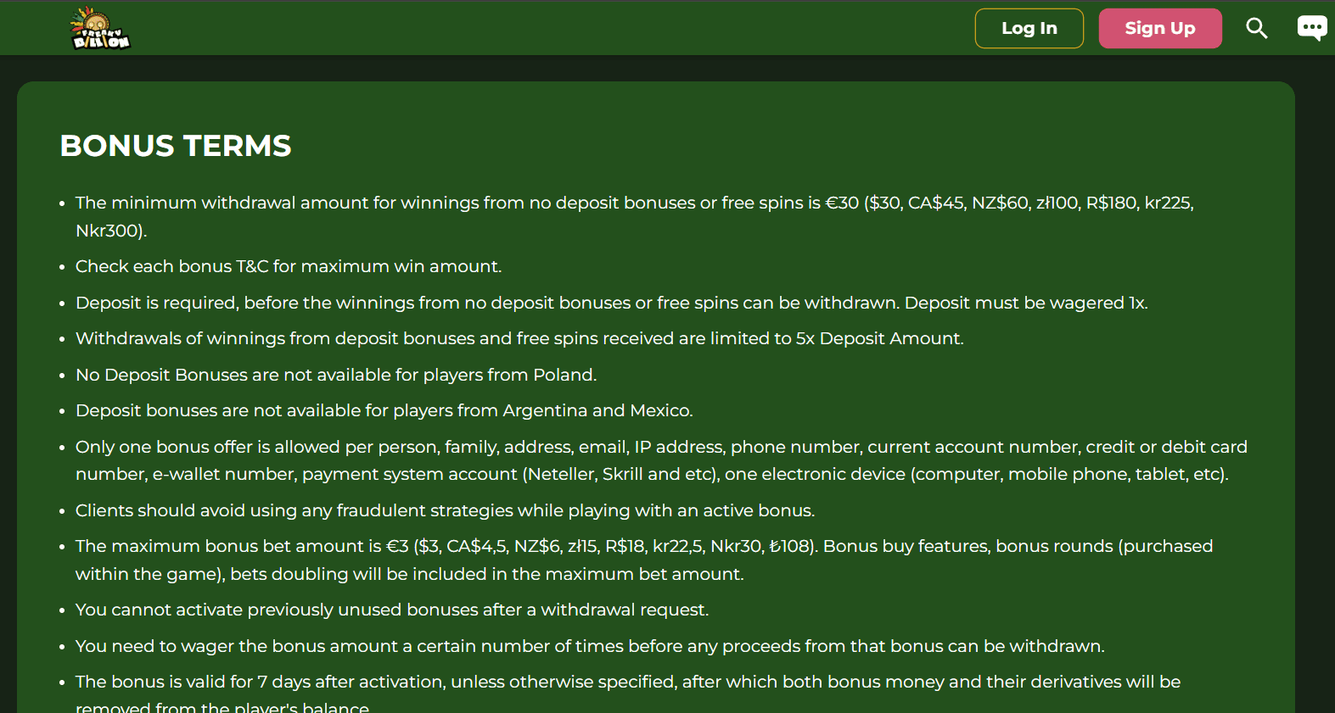Click the 'maximum bonus bet amount' term
Viewport: 1335px width, 713px height.
(643, 546)
